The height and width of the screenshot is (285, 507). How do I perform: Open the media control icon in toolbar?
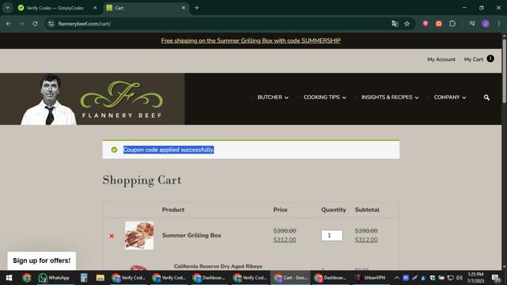click(472, 24)
